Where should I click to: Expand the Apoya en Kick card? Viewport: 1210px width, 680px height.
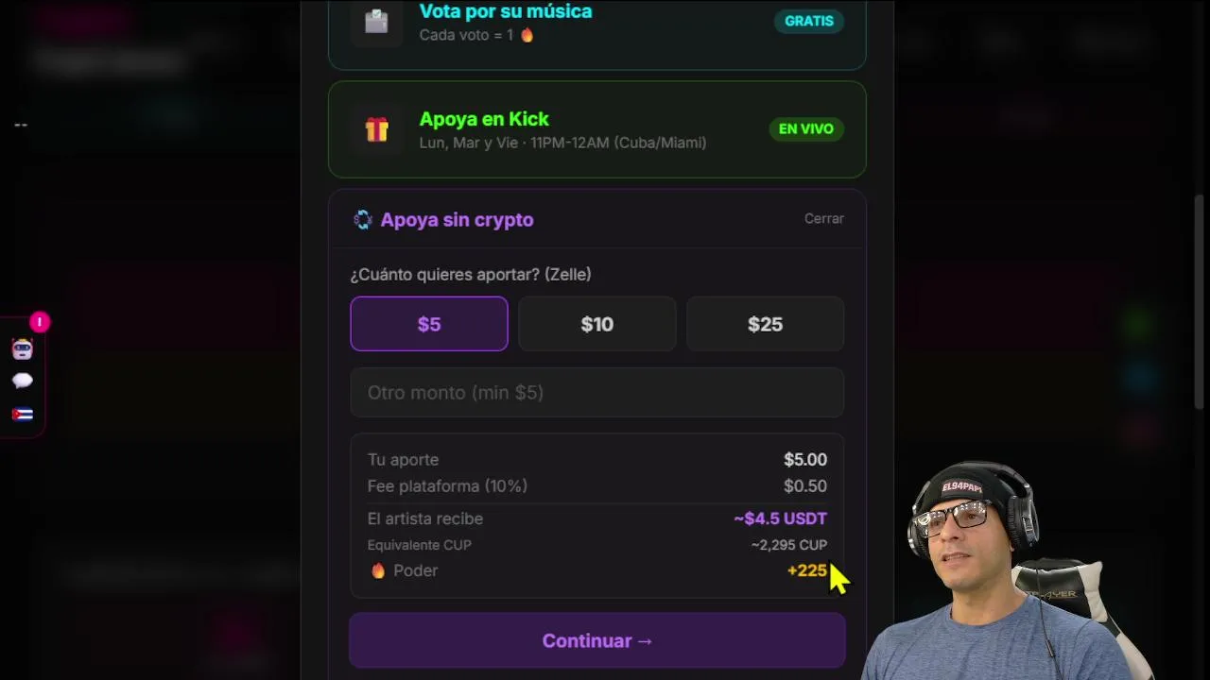597,129
